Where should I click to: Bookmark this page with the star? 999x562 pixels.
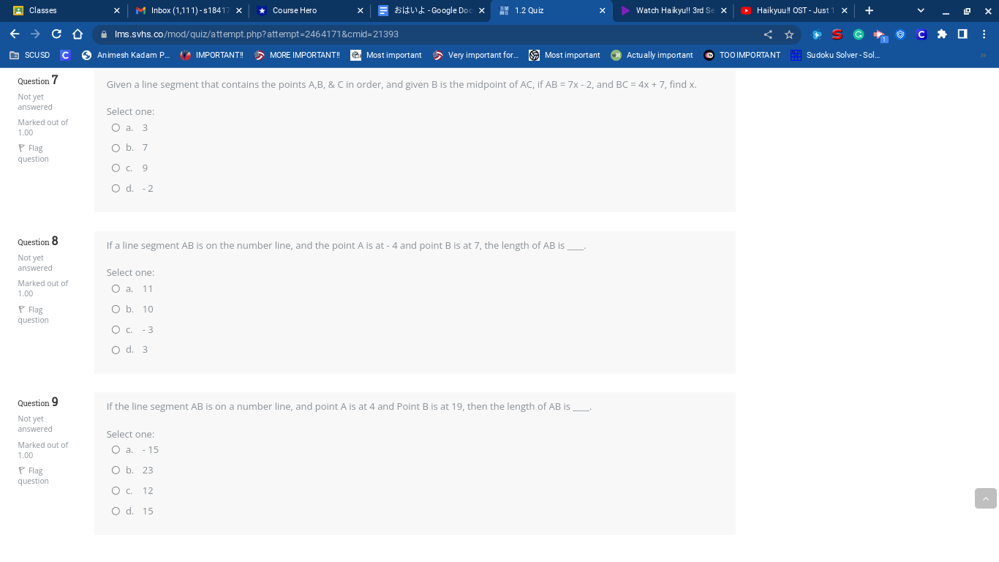pyautogui.click(x=789, y=34)
